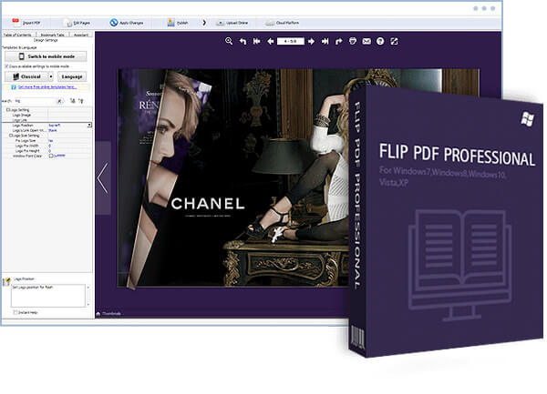
Task: Open the Edit Pages tool
Action: (x=77, y=23)
